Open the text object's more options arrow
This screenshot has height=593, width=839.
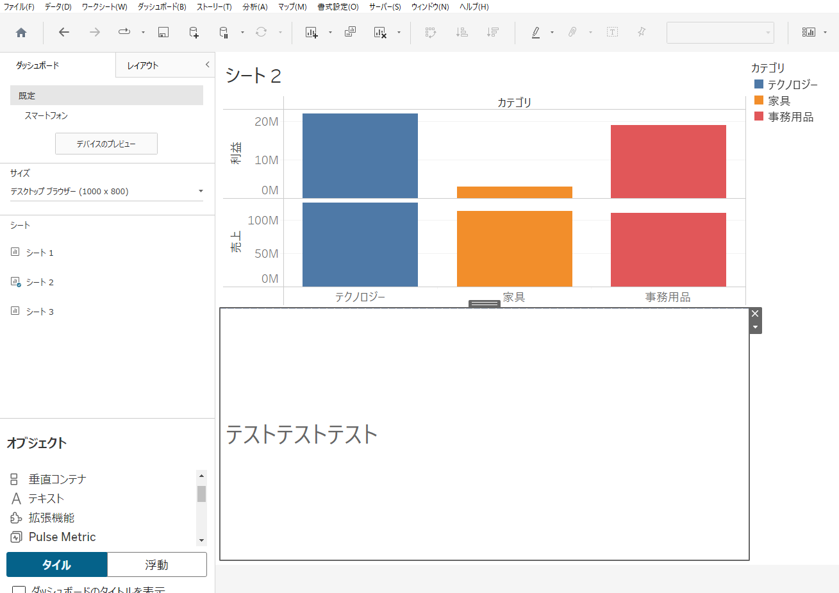(x=755, y=327)
